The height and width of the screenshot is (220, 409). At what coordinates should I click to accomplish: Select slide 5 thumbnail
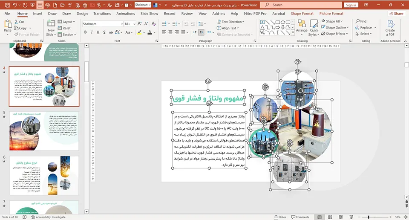(x=44, y=131)
